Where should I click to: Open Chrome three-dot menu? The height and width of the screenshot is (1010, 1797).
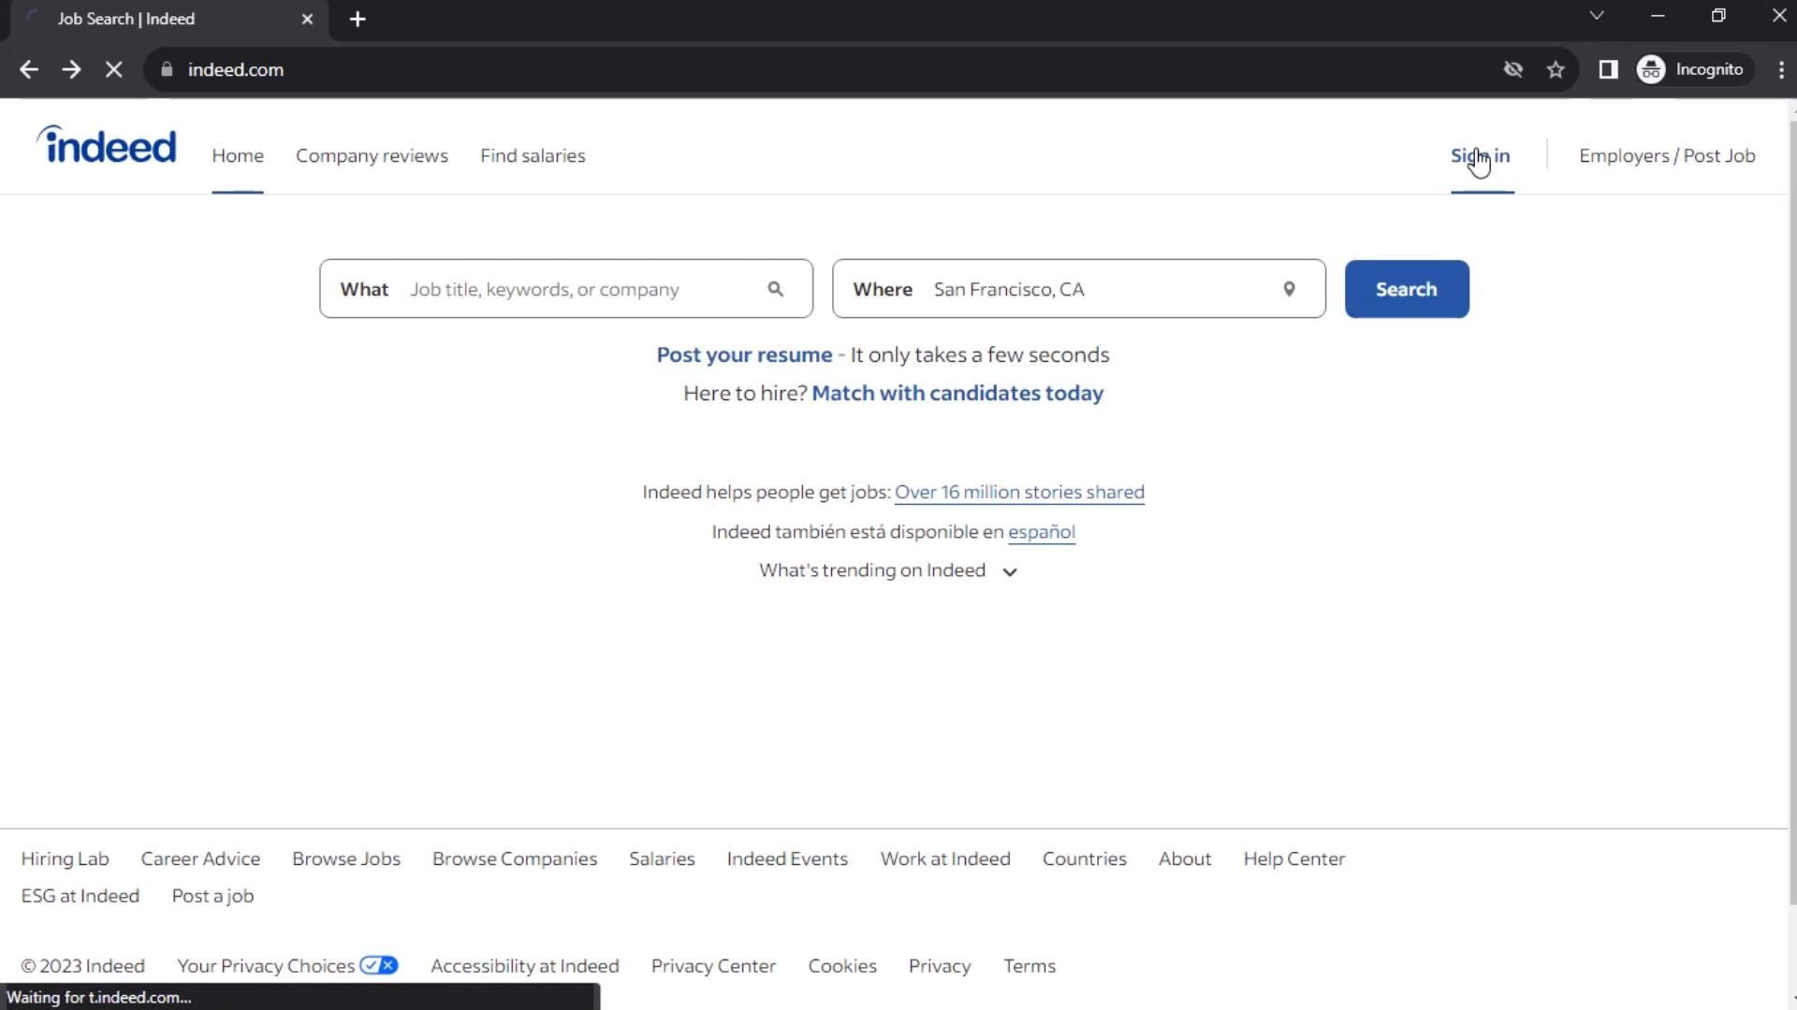[x=1780, y=70]
